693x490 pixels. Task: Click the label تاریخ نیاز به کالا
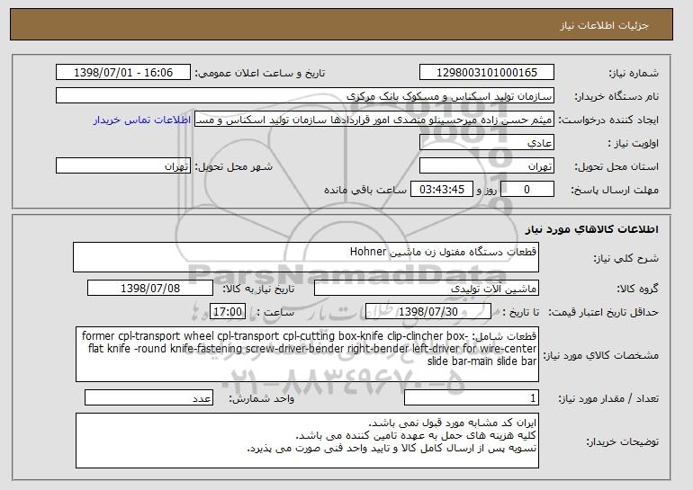258,289
